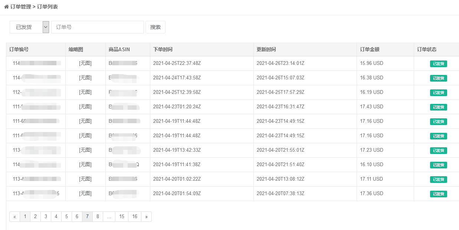Image resolution: width=459 pixels, height=230 pixels.
Task: Jump to page 16 in pagination
Action: [135, 216]
